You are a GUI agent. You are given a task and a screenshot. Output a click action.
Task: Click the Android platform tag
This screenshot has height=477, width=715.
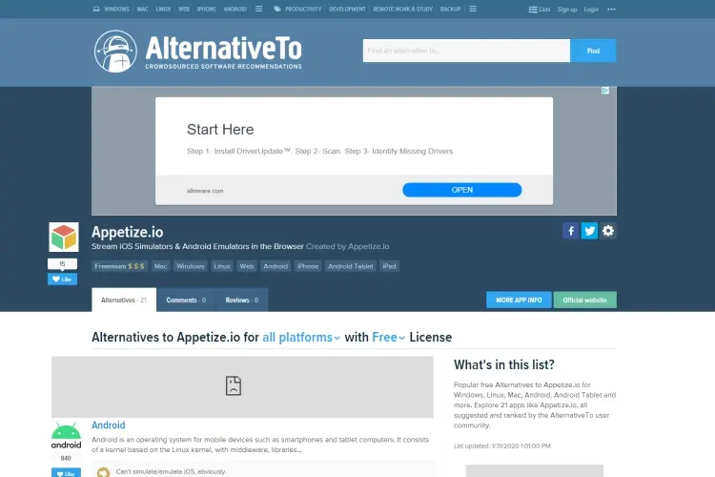[x=276, y=266]
